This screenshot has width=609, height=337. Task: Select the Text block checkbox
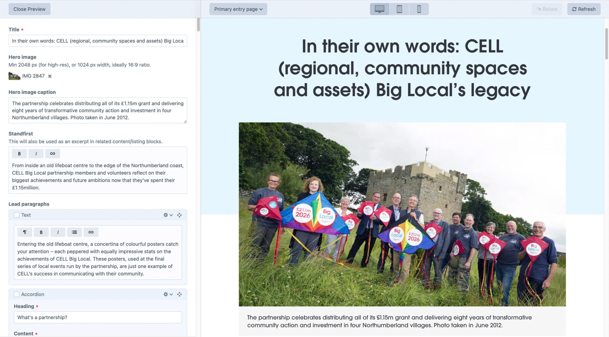[x=17, y=215]
